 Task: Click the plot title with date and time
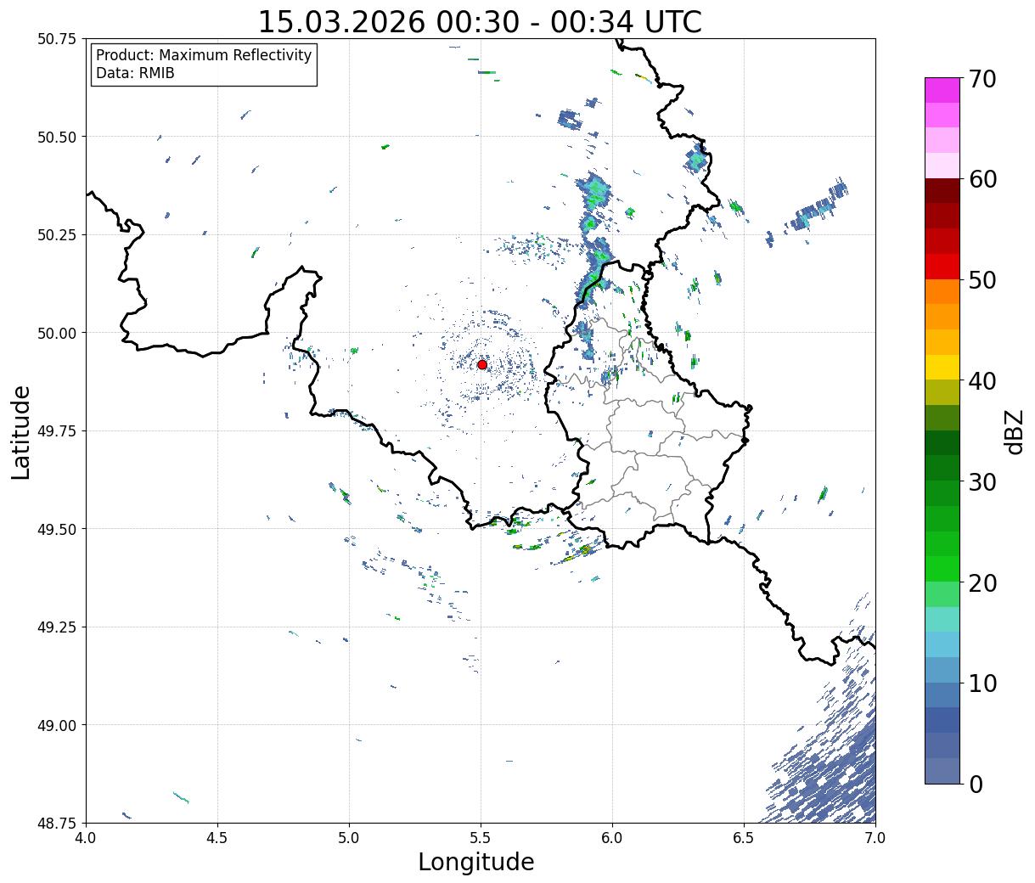click(x=480, y=21)
